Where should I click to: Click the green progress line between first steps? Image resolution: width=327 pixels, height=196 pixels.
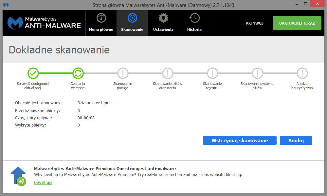point(55,73)
